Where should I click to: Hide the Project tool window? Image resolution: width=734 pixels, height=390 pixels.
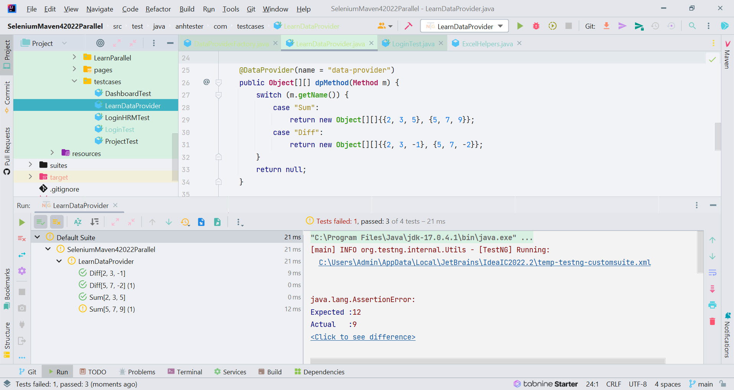pyautogui.click(x=170, y=43)
